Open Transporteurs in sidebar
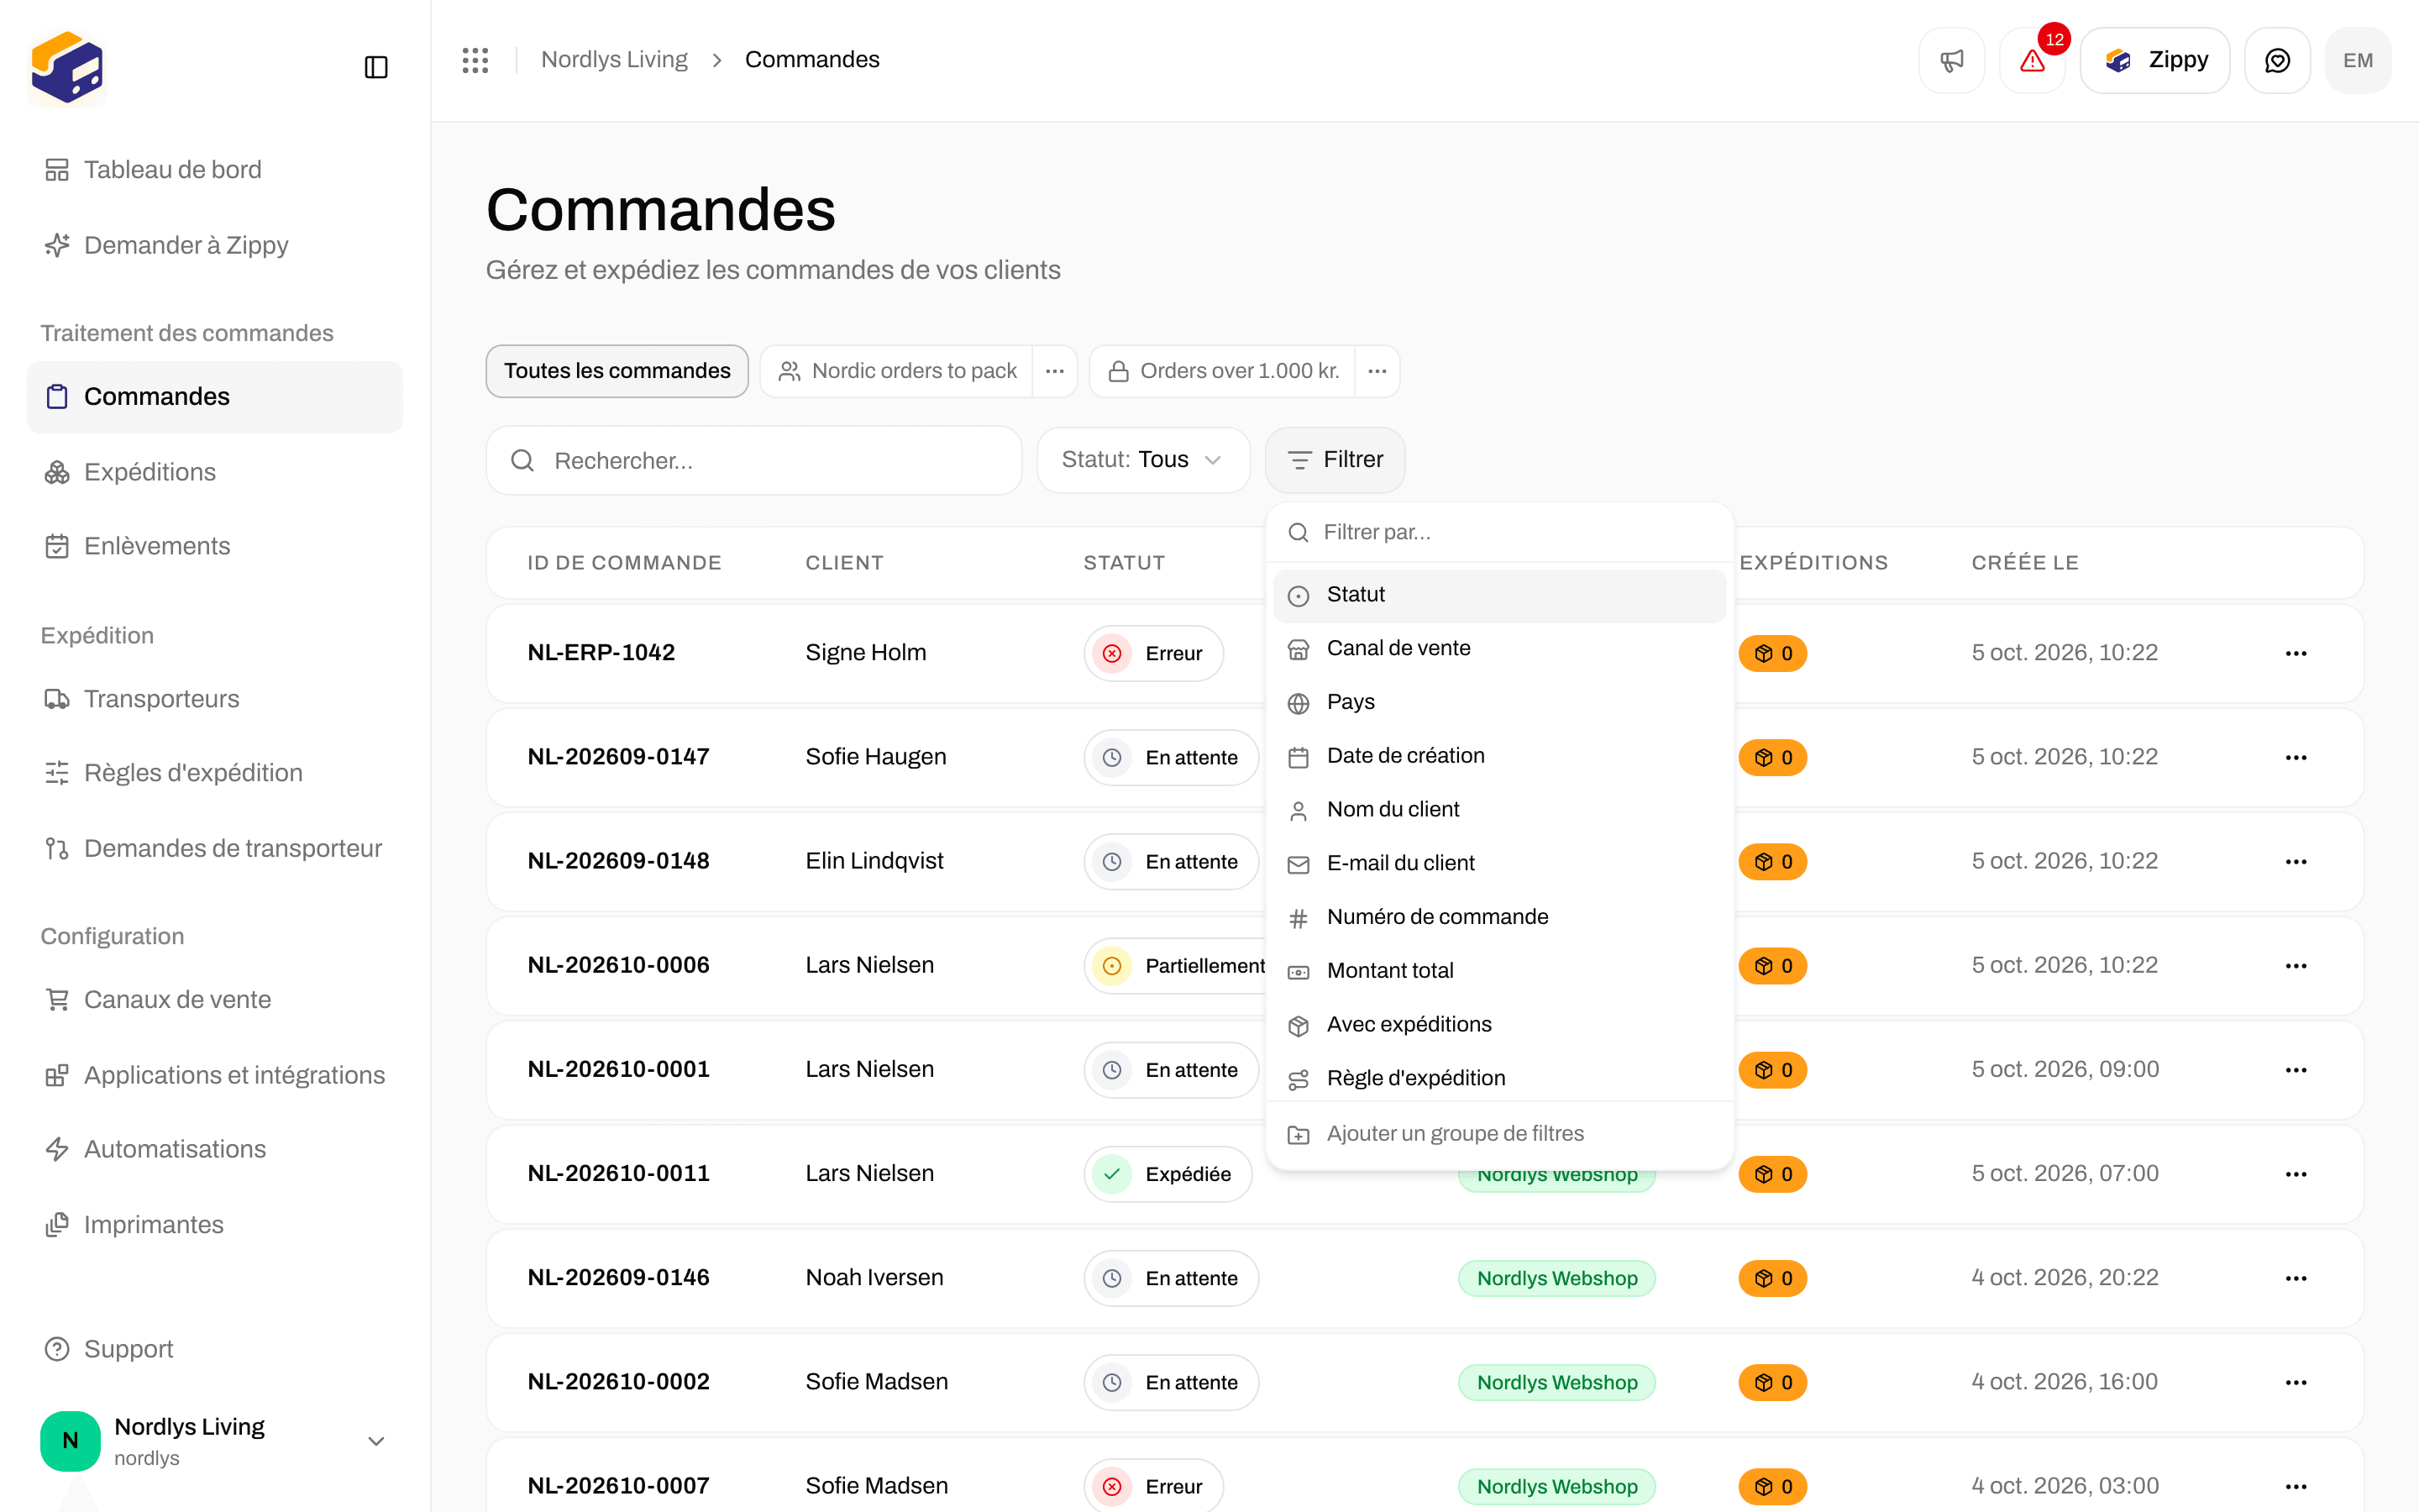 click(x=215, y=699)
